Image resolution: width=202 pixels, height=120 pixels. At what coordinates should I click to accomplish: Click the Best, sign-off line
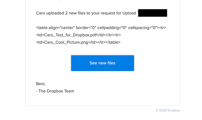(x=41, y=84)
